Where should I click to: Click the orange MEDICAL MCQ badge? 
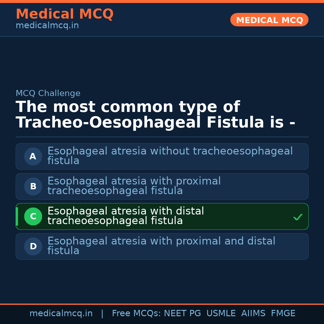click(x=269, y=20)
